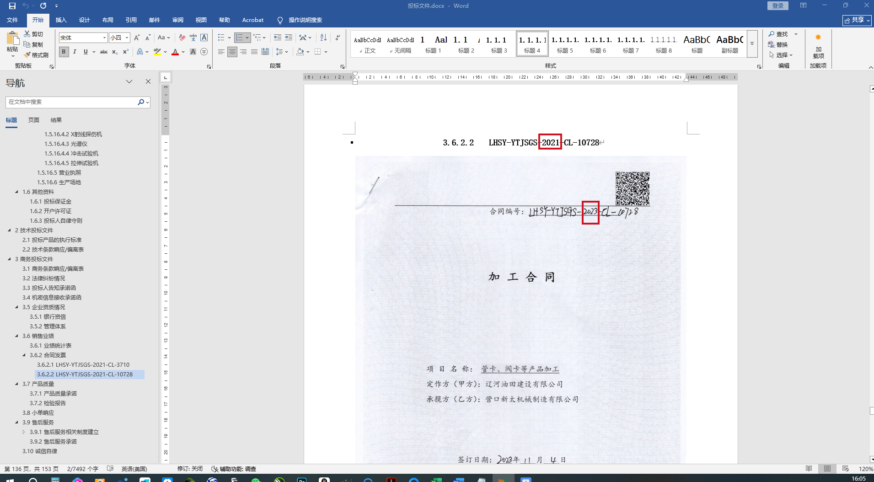874x482 pixels.
Task: Open the font size dropdown showing 小四
Action: (x=127, y=37)
